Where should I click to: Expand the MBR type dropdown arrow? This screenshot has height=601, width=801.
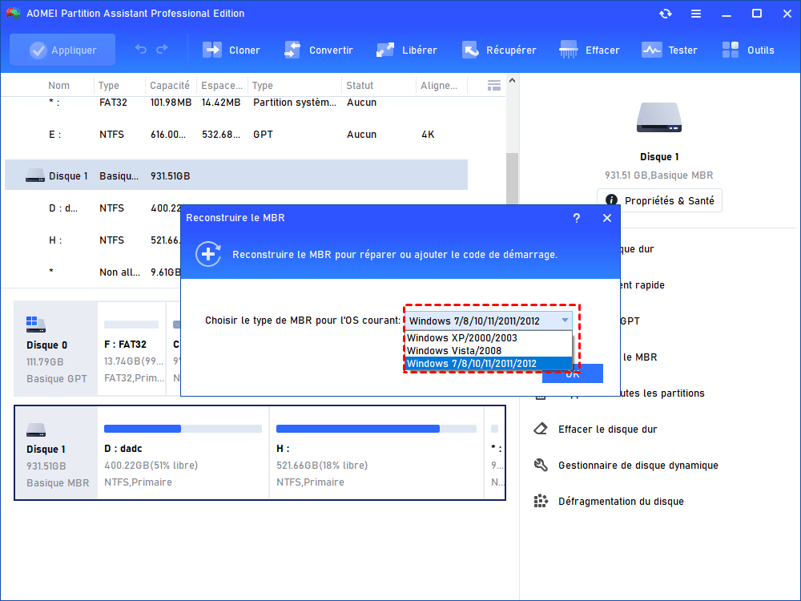565,321
